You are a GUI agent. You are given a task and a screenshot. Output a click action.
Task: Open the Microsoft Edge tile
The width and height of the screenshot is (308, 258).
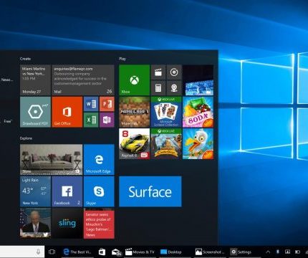click(x=99, y=160)
